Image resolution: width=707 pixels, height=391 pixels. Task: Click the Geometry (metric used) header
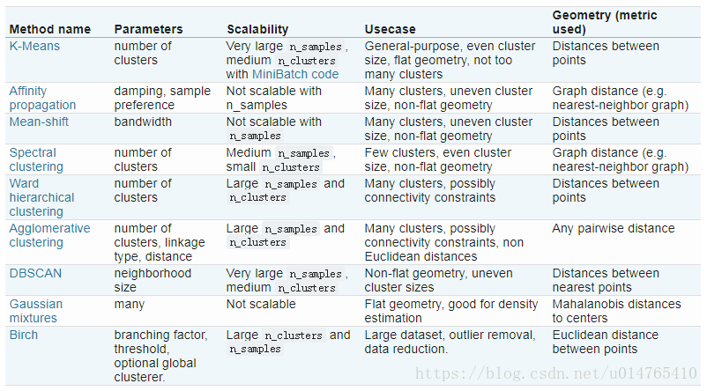[x=605, y=22]
